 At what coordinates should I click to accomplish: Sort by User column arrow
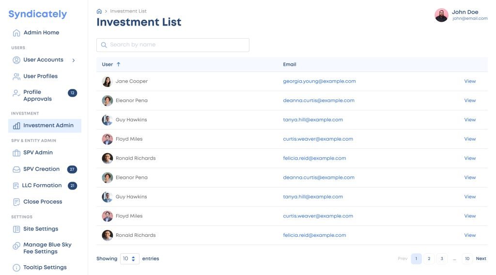coord(119,64)
